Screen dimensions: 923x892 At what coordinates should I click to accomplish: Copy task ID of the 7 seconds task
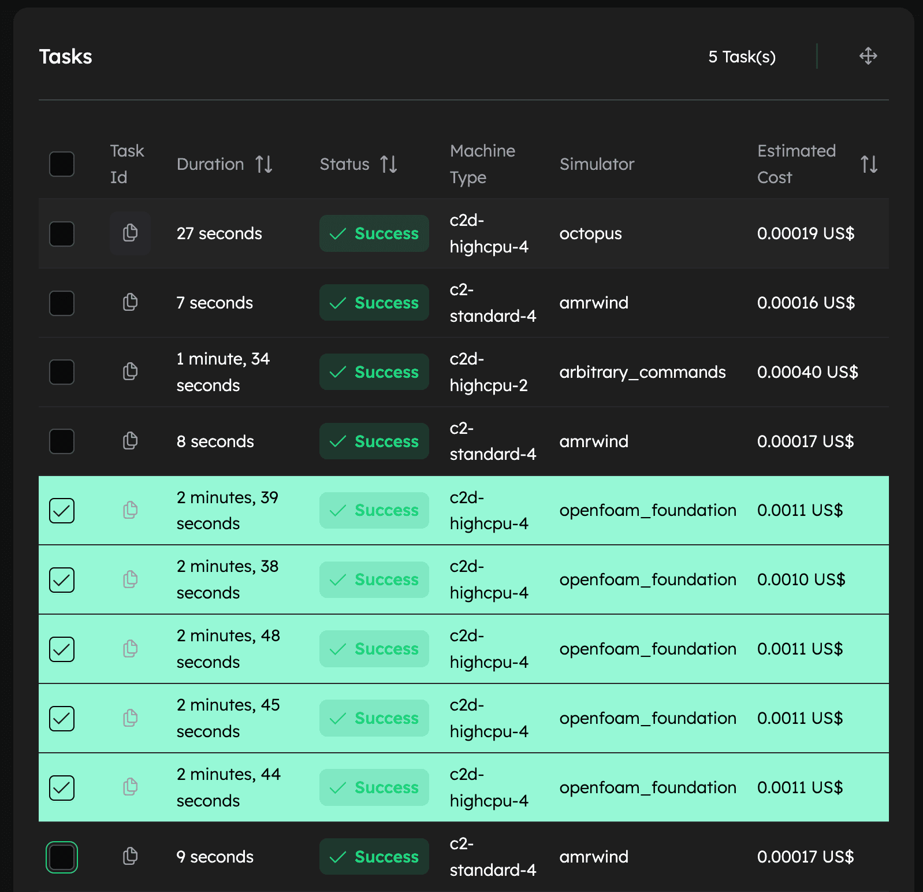[x=130, y=302]
